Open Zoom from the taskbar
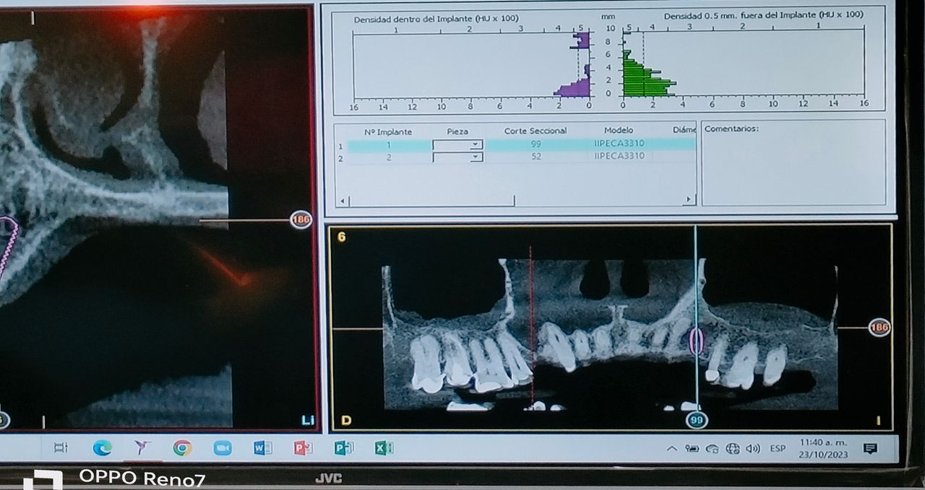Viewport: 925px width, 490px height. pos(223,448)
